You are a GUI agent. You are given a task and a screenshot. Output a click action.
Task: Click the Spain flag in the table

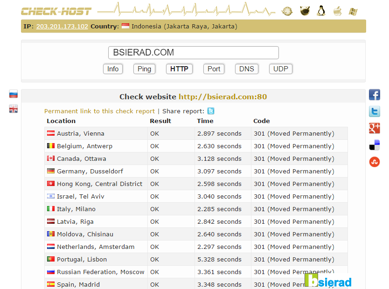pos(51,284)
